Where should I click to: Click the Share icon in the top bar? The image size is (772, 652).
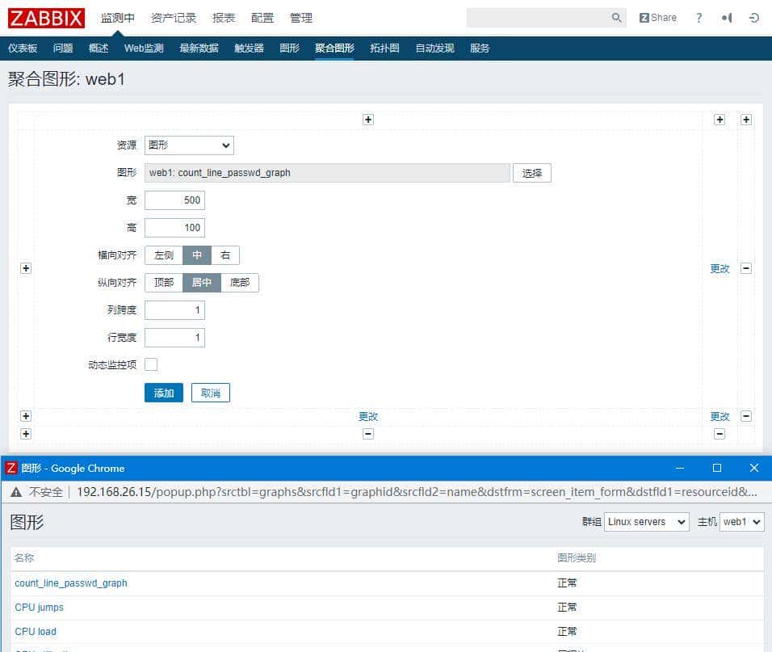pyautogui.click(x=657, y=17)
